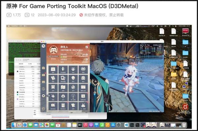
Task: Open the Settings gear in game sidebar
Action: (x=44, y=96)
